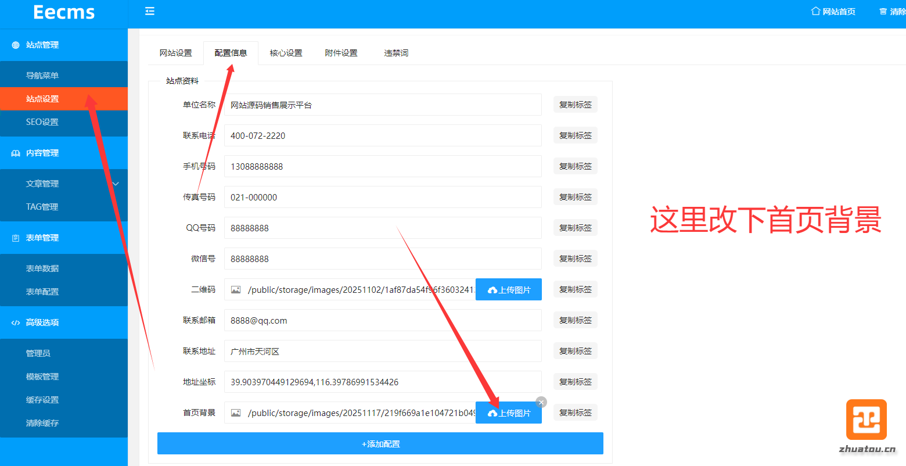Open 清除缓存 in the sidebar
The width and height of the screenshot is (906, 466).
coord(42,423)
